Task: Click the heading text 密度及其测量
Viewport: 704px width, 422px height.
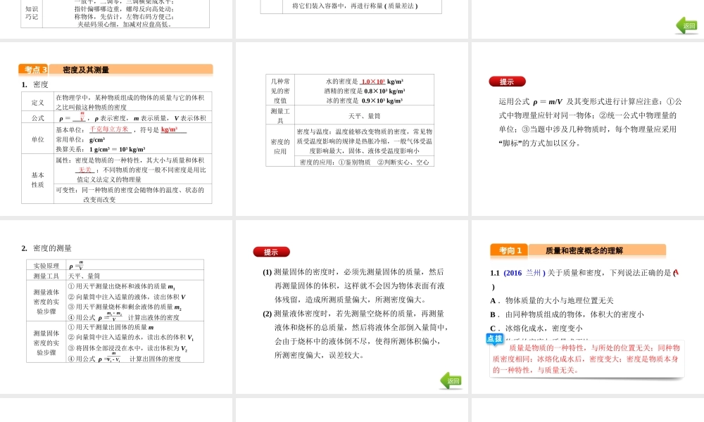Action: point(86,70)
